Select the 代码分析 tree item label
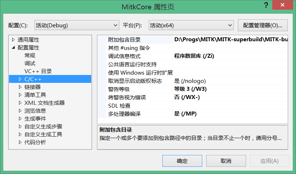The width and height of the screenshot is (296, 174). point(35,142)
